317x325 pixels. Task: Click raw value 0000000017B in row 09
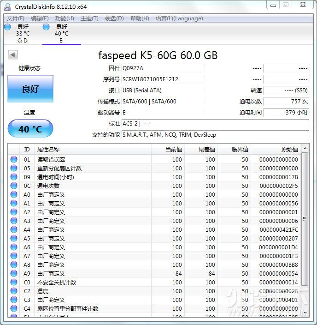point(278,177)
